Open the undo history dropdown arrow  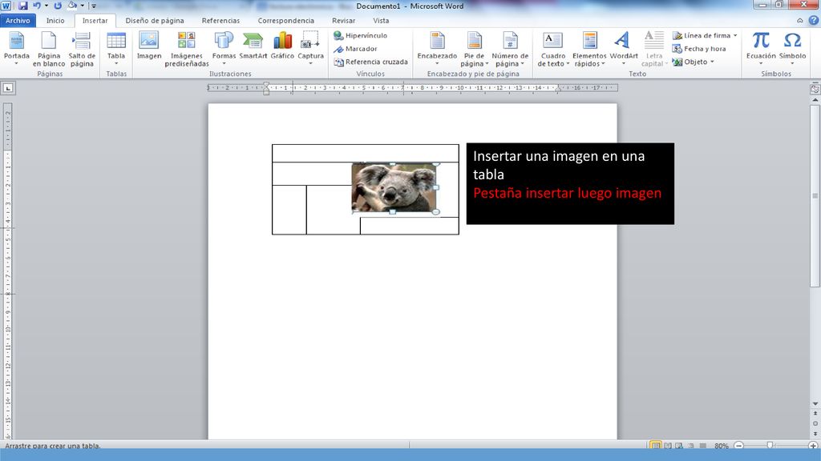46,6
